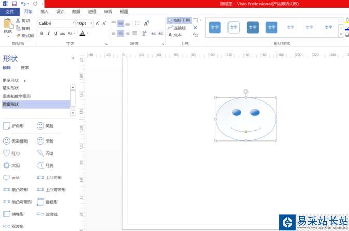Click the 格式刷 (Format Painter) button
This screenshot has height=231, width=349.
pos(25,36)
